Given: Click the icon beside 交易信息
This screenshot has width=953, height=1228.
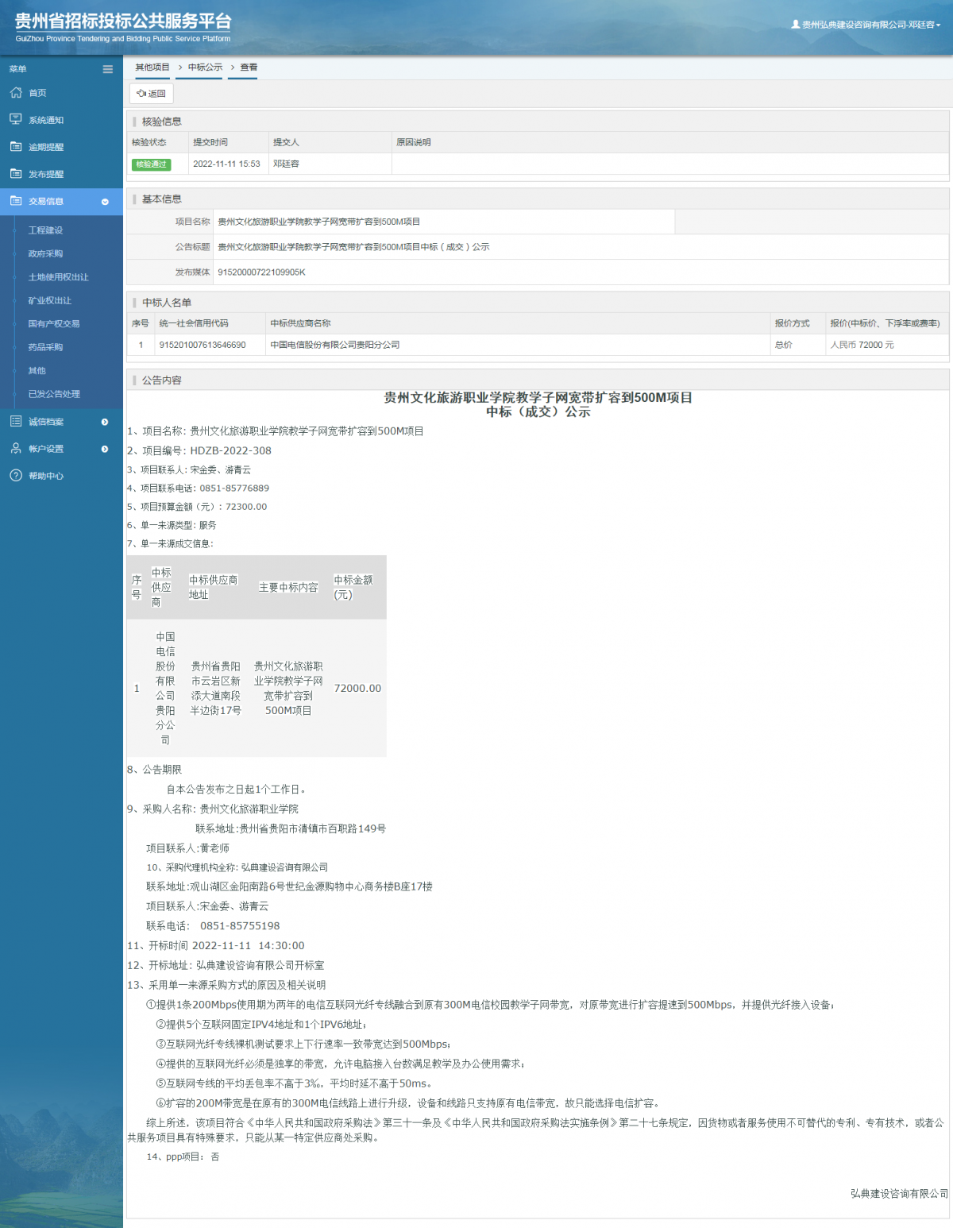Looking at the screenshot, I should tap(16, 201).
